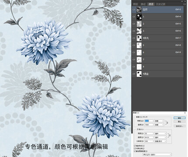
Task: Click channel 7 thumbnail
Action: coord(139,59)
